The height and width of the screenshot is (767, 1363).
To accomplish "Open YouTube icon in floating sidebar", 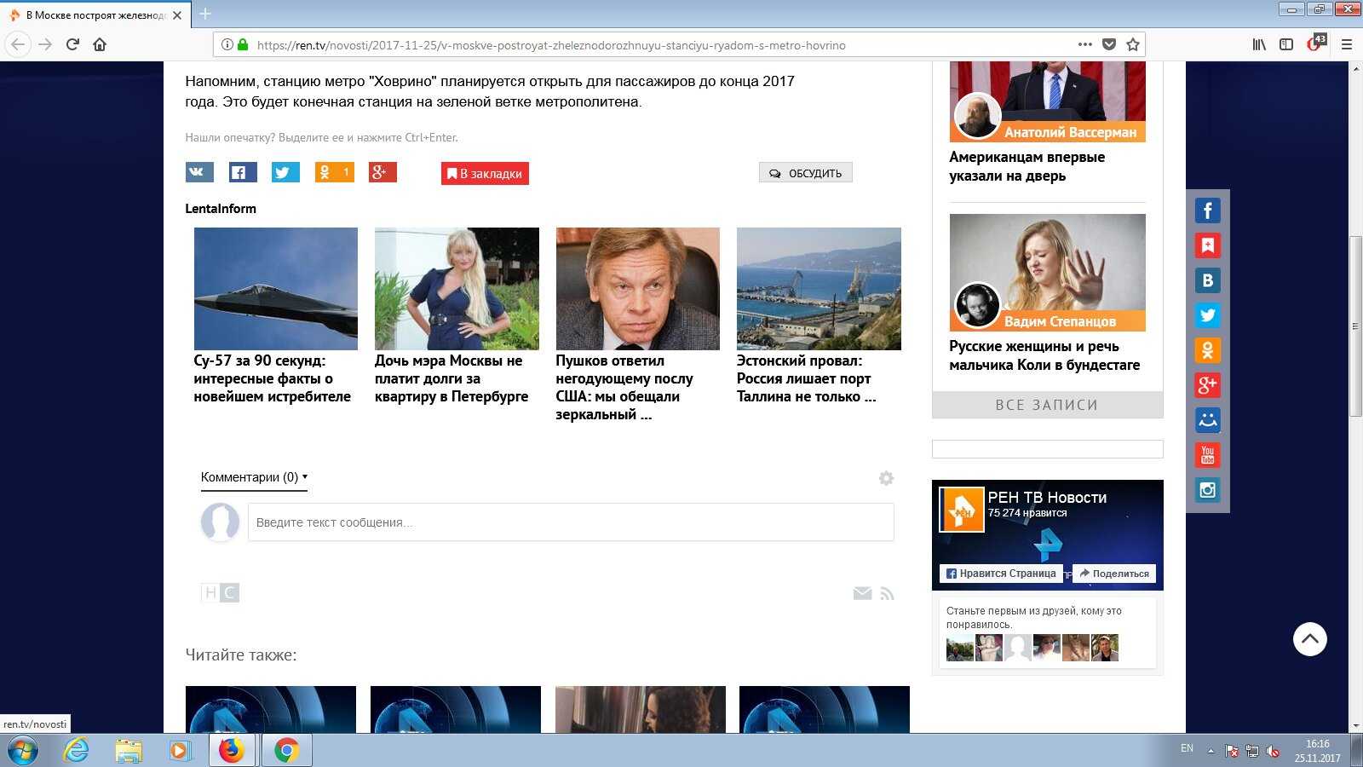I will (x=1207, y=455).
